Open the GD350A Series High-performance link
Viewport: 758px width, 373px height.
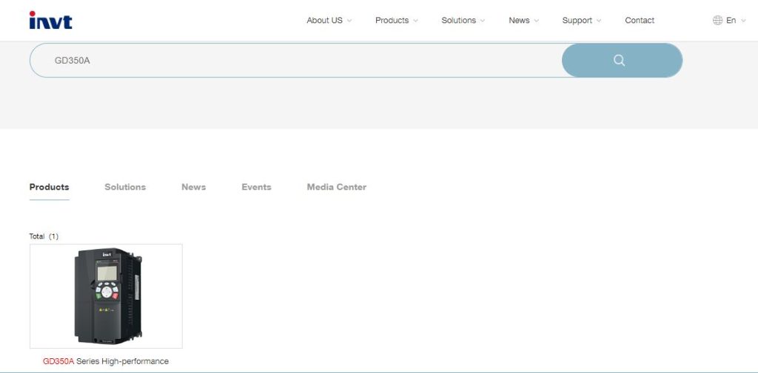click(x=106, y=361)
